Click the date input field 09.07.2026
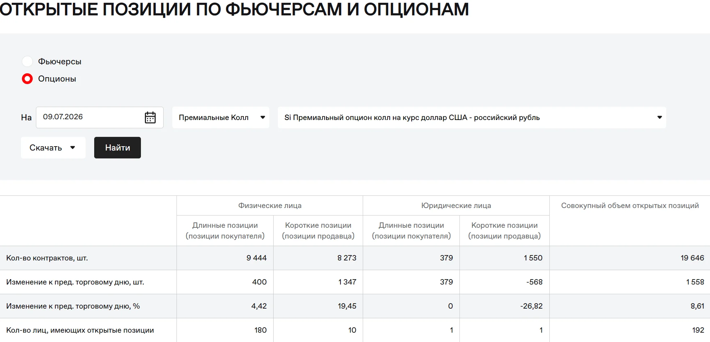 click(100, 117)
